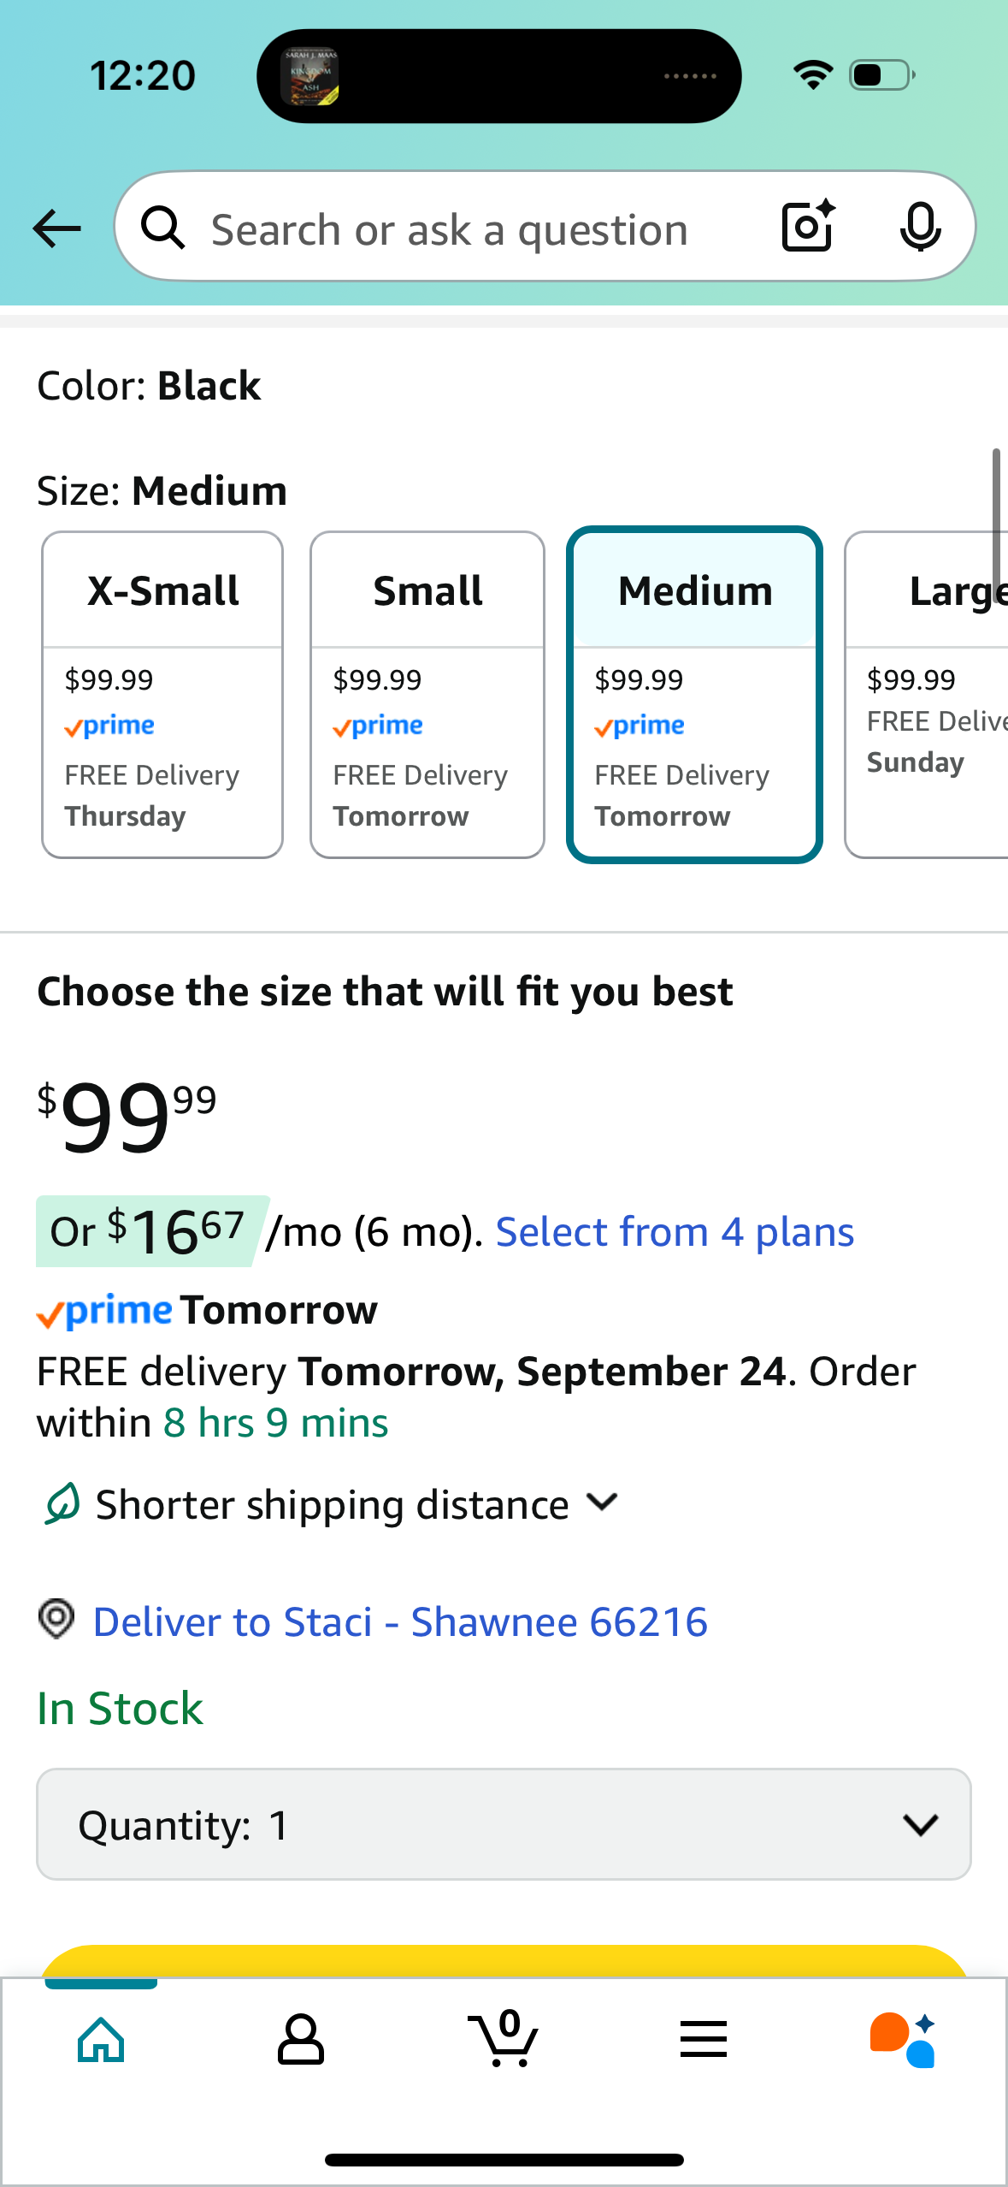Change delivery address Staci - Shawnee 66216
The height and width of the screenshot is (2187, 1008).
(400, 1622)
